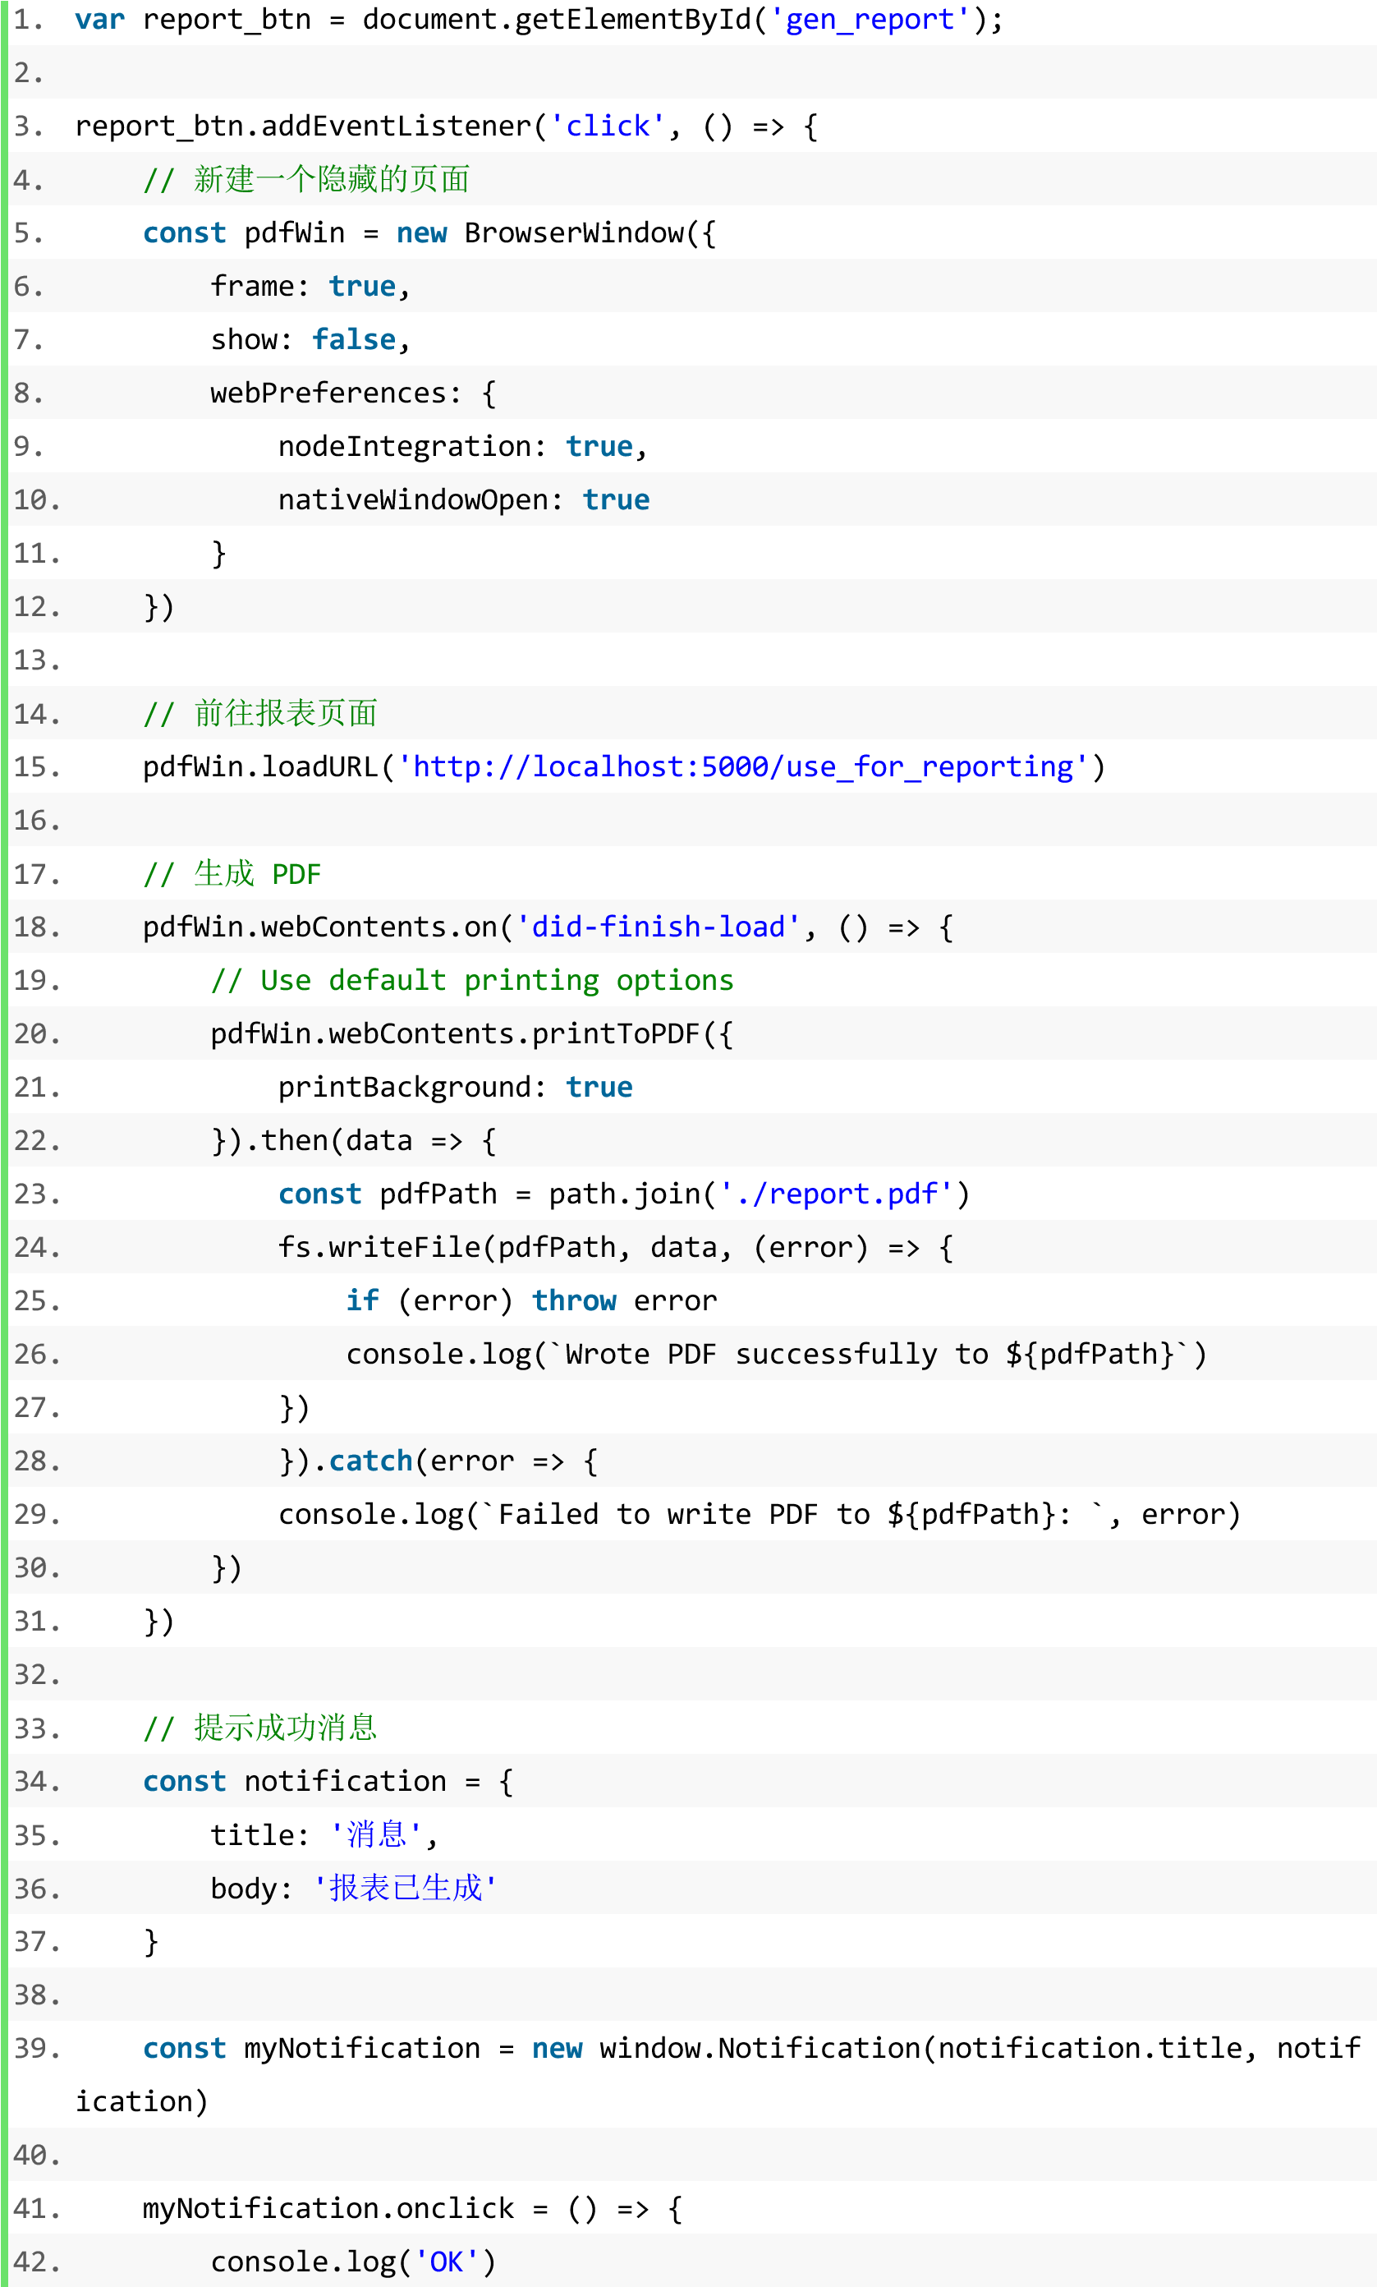This screenshot has height=2287, width=1377.
Task: Click the comment '生成 PDF'
Action: point(232,874)
